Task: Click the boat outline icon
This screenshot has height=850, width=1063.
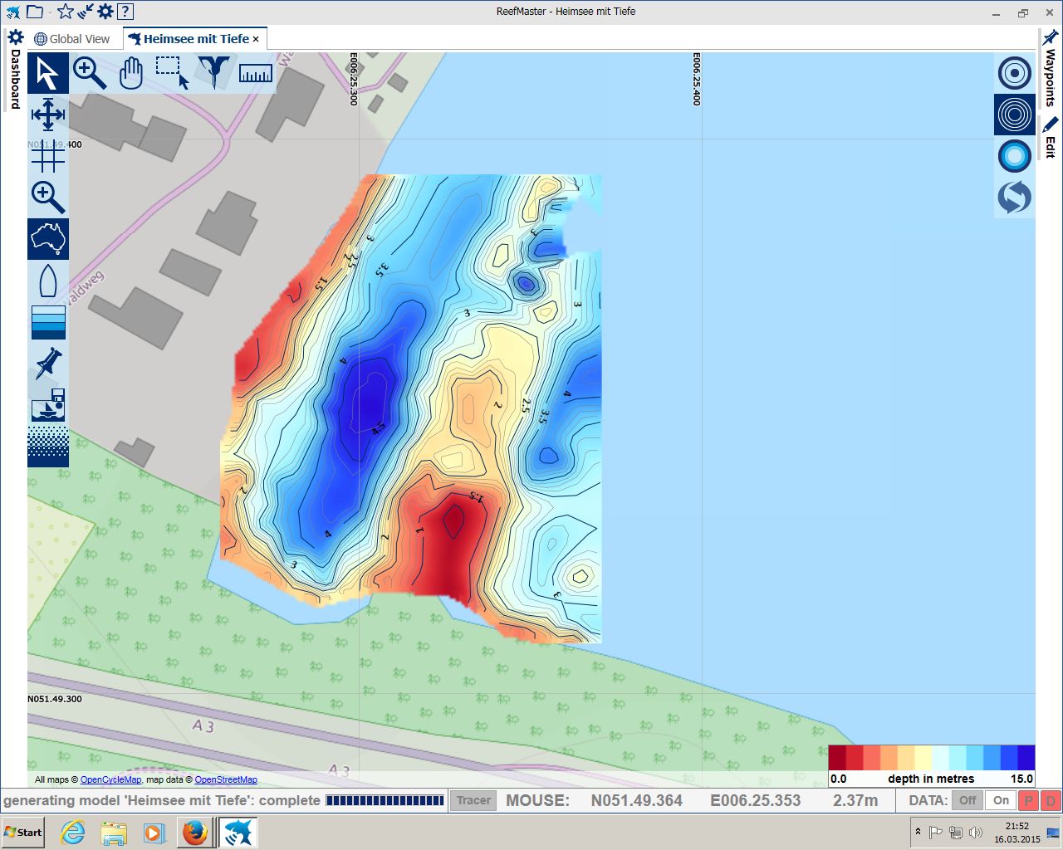Action: tap(48, 281)
